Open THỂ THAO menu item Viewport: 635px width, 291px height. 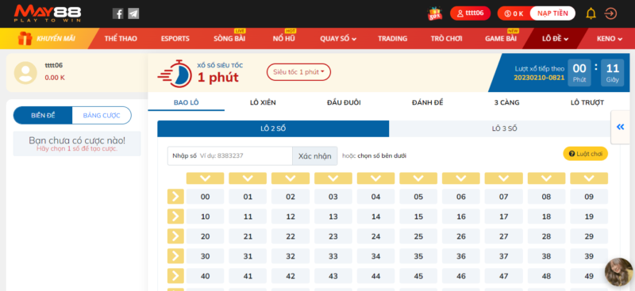click(121, 38)
